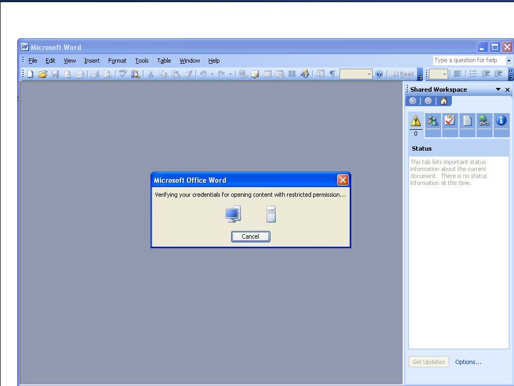Open the View menu
514x386 pixels.
click(x=70, y=61)
